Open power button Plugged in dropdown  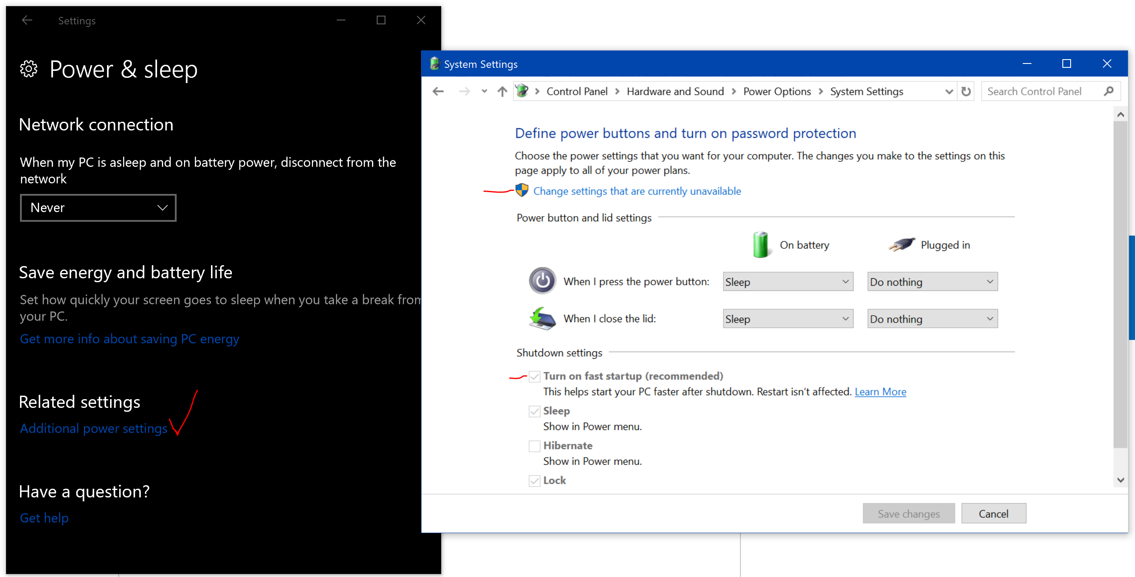point(932,281)
